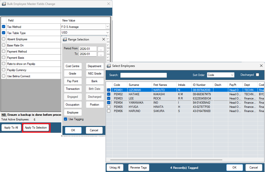Sort by Code column header
The width and height of the screenshot is (265, 172).
pyautogui.click(x=120, y=85)
